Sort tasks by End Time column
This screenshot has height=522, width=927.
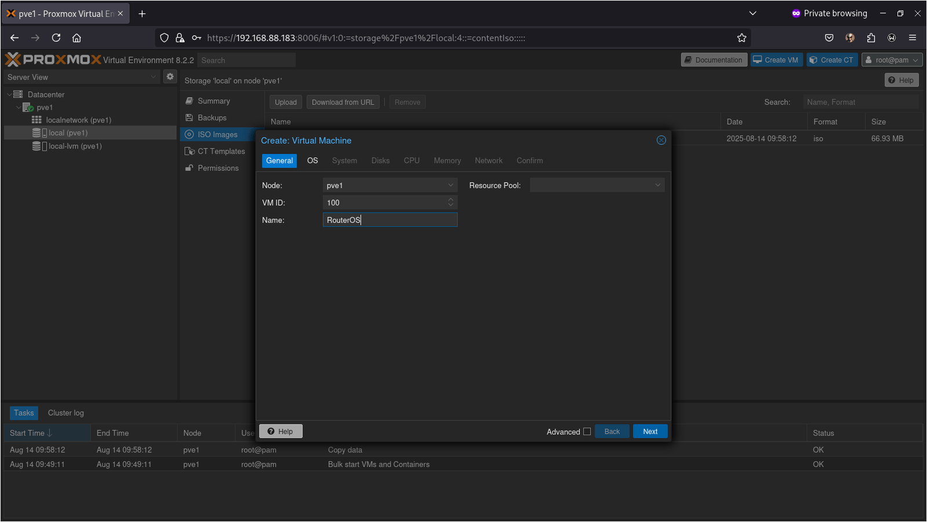click(134, 433)
